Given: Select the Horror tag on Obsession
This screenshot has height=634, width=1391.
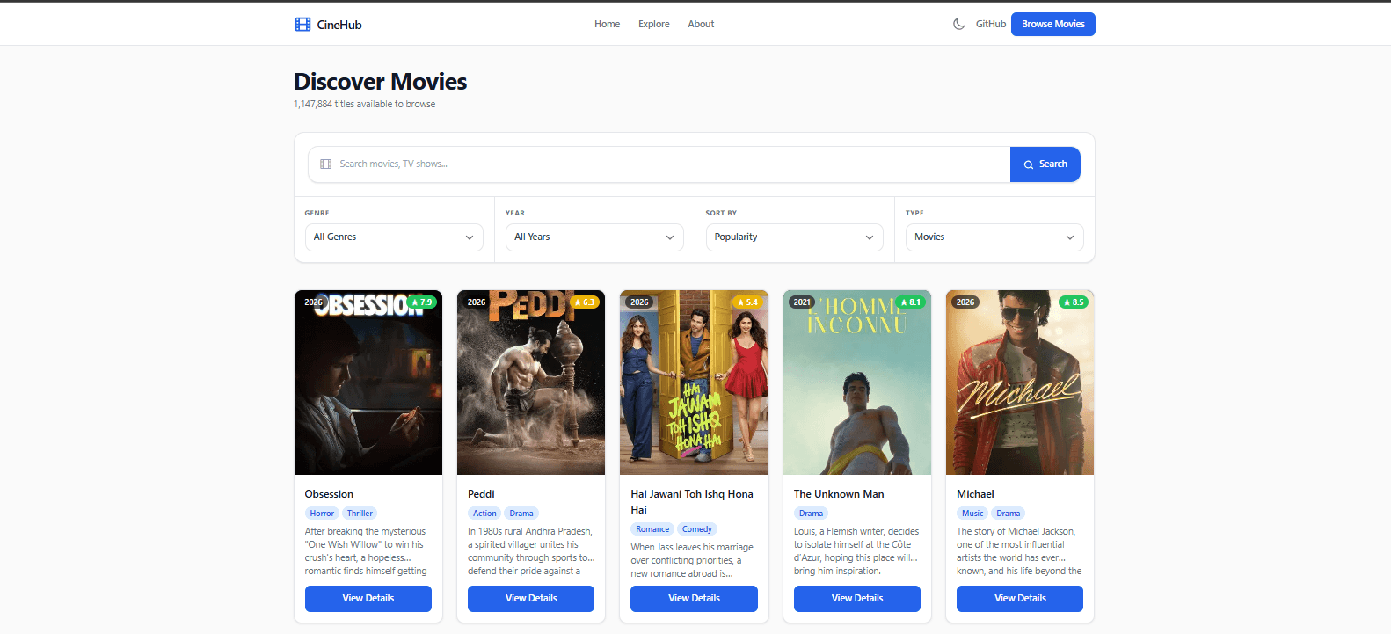Looking at the screenshot, I should (322, 514).
